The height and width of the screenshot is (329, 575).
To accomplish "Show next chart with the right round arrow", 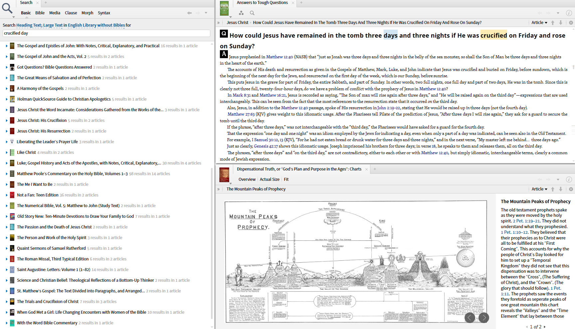I will point(484,318).
